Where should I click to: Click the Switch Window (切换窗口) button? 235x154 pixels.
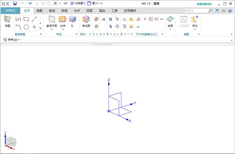coord(77,3)
